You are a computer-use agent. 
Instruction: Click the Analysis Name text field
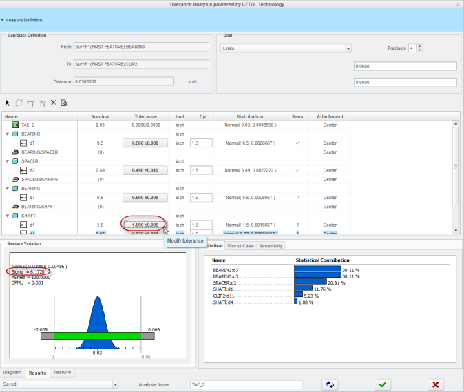click(246, 384)
